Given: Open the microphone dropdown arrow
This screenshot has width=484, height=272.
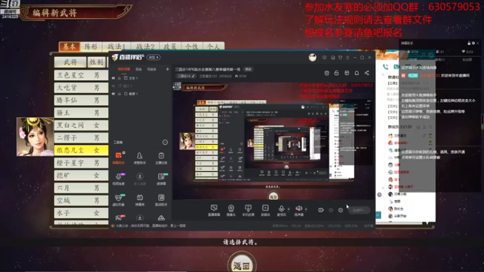Looking at the screenshot, I should [289, 209].
